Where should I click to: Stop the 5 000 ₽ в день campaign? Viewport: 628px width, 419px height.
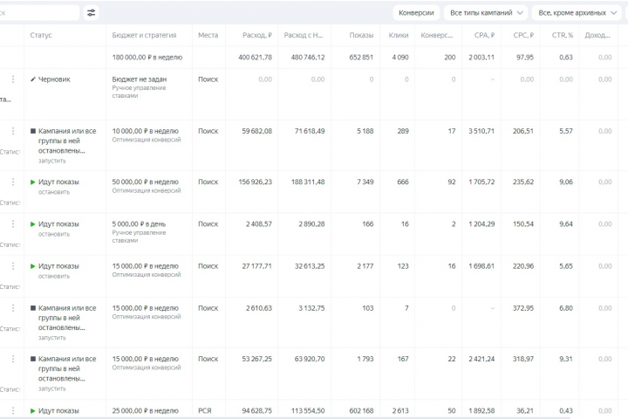[x=53, y=234]
